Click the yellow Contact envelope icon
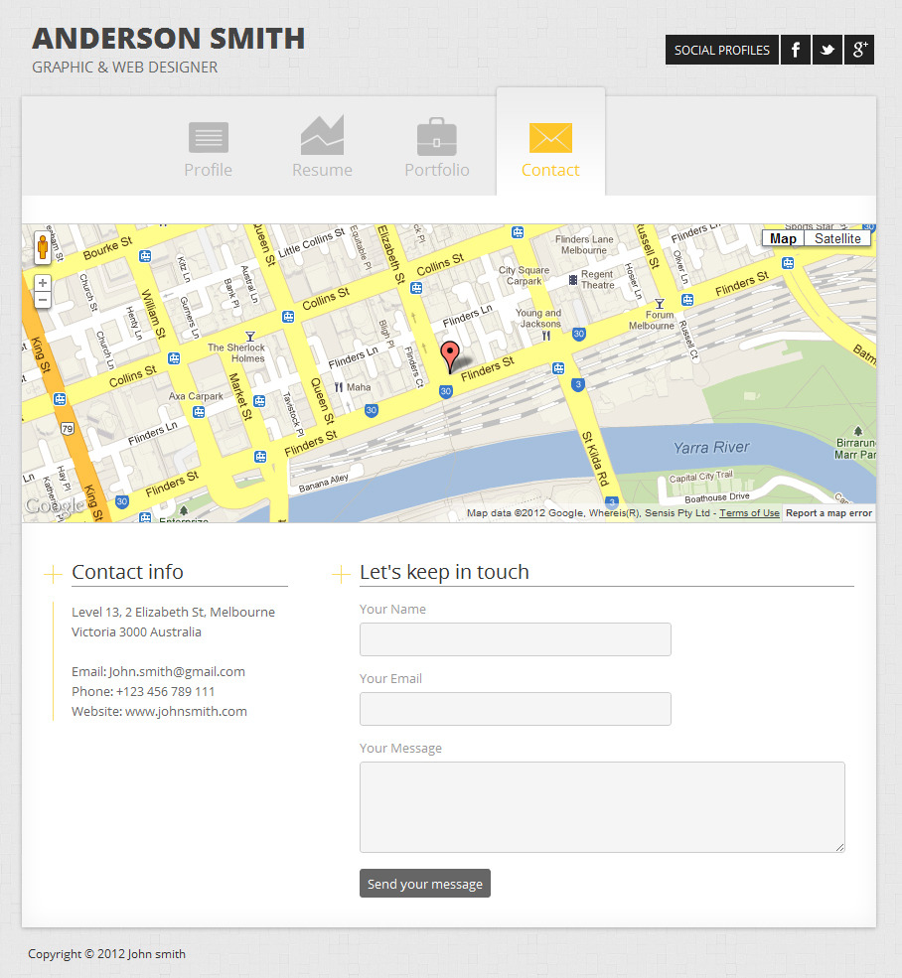Screen dimensions: 902x978 (x=550, y=138)
